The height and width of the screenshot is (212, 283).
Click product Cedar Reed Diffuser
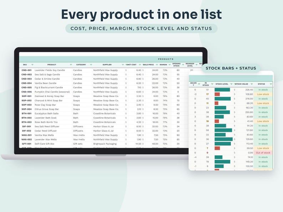tap(46, 131)
